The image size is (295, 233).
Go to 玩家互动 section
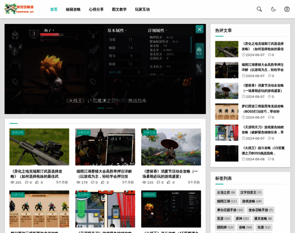(x=142, y=9)
